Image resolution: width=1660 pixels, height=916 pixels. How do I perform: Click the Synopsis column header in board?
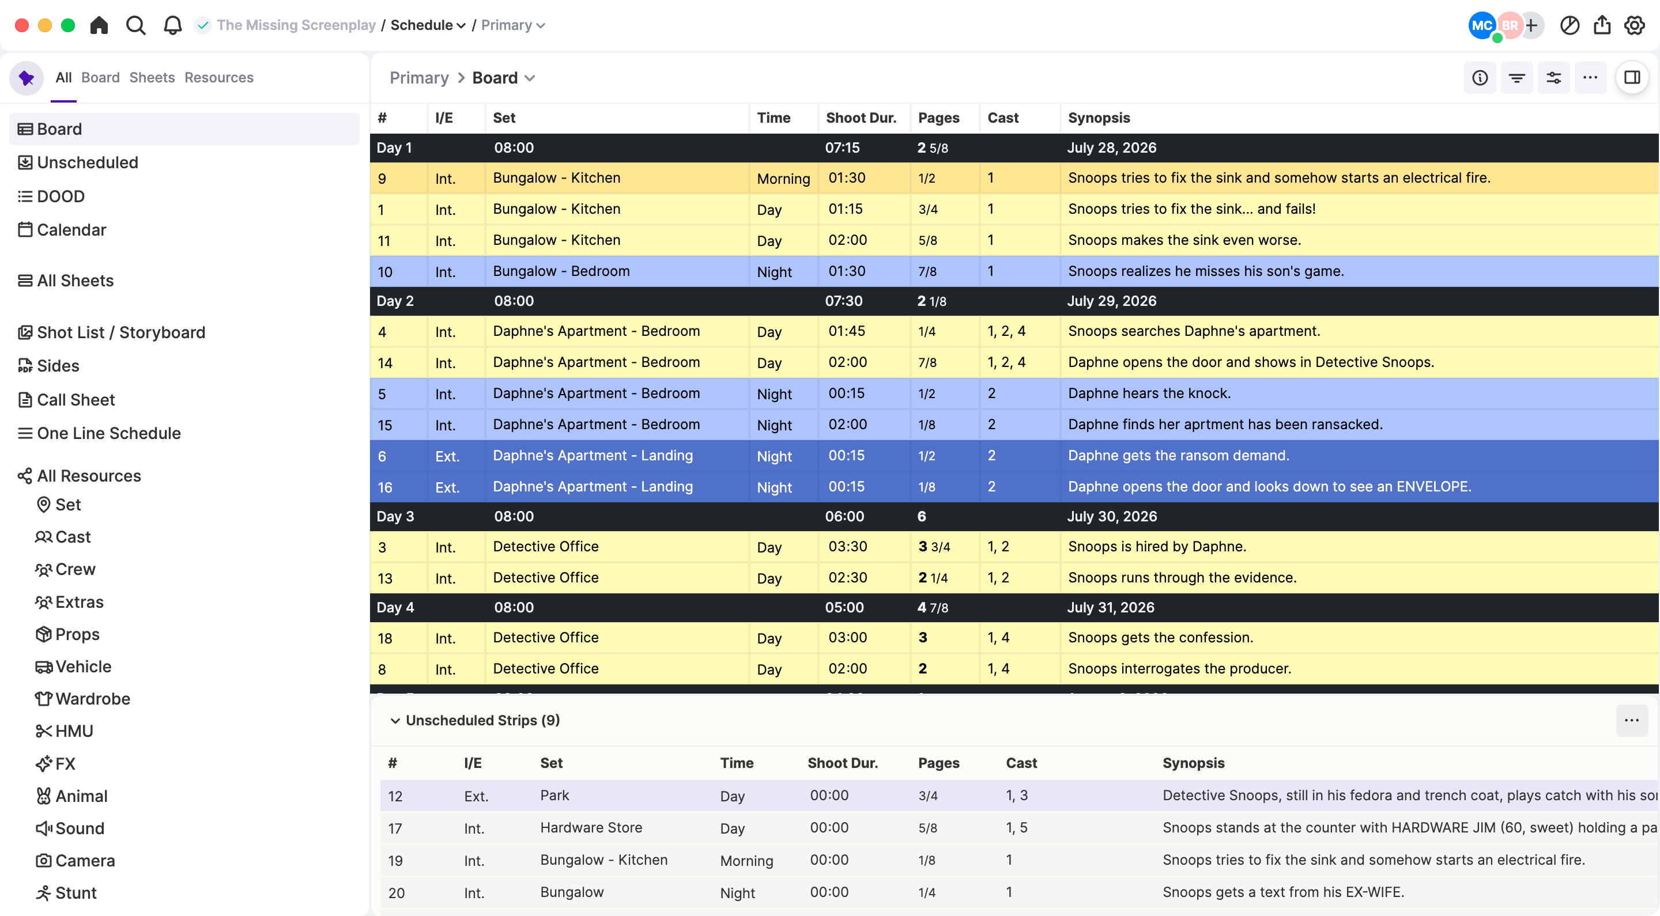pos(1099,118)
